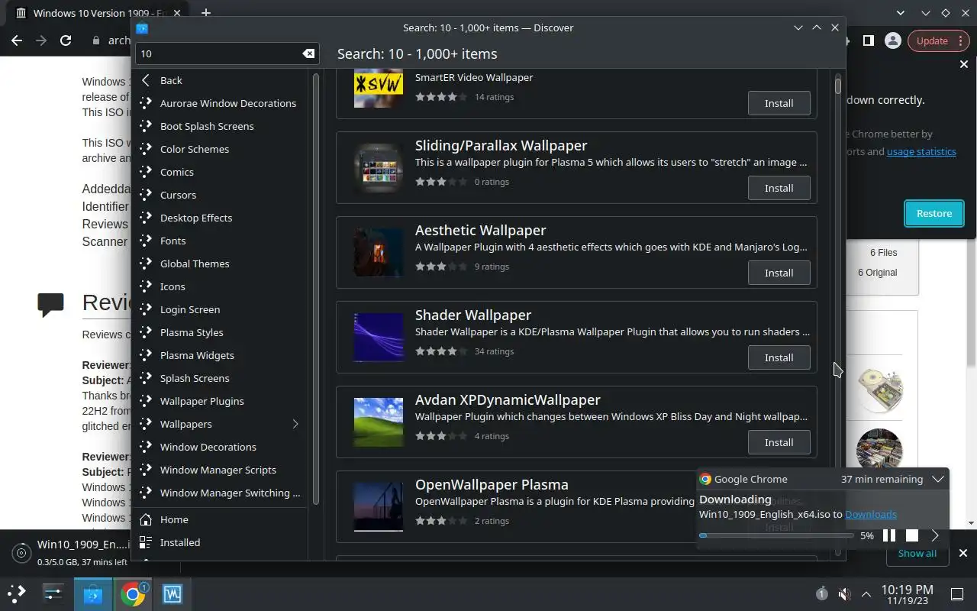Click the taskbar volume icon
Image resolution: width=977 pixels, height=611 pixels.
844,594
